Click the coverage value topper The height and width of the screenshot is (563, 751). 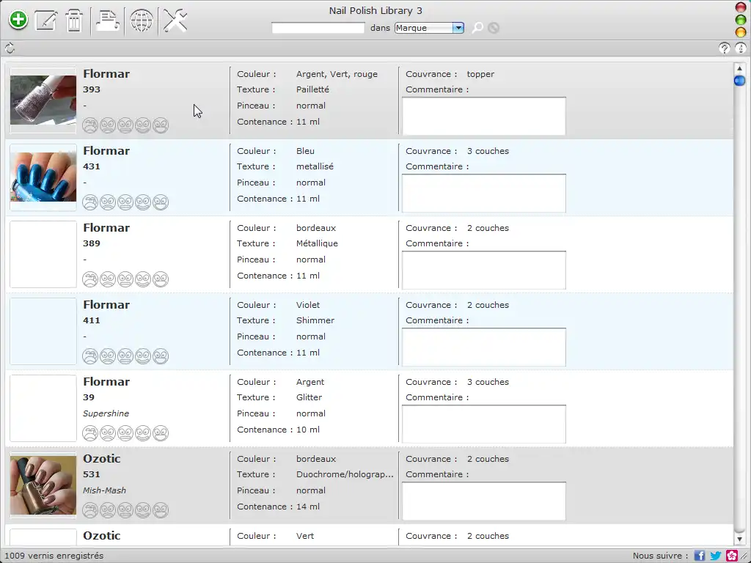click(480, 74)
